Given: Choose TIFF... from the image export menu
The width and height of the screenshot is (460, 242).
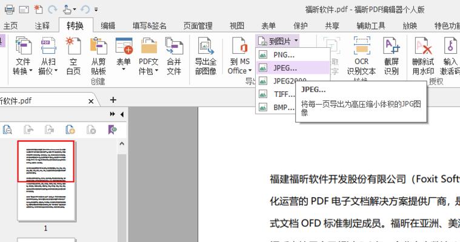Looking at the screenshot, I should point(276,94).
